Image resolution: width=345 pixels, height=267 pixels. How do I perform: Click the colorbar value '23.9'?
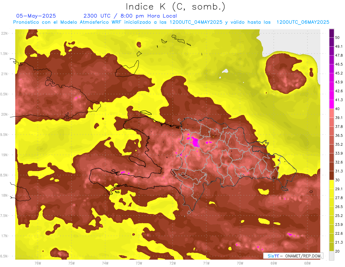point(339,225)
